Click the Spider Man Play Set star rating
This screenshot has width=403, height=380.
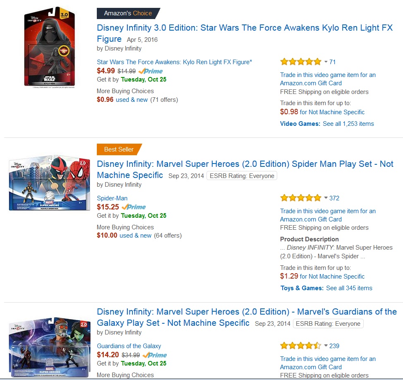point(300,198)
